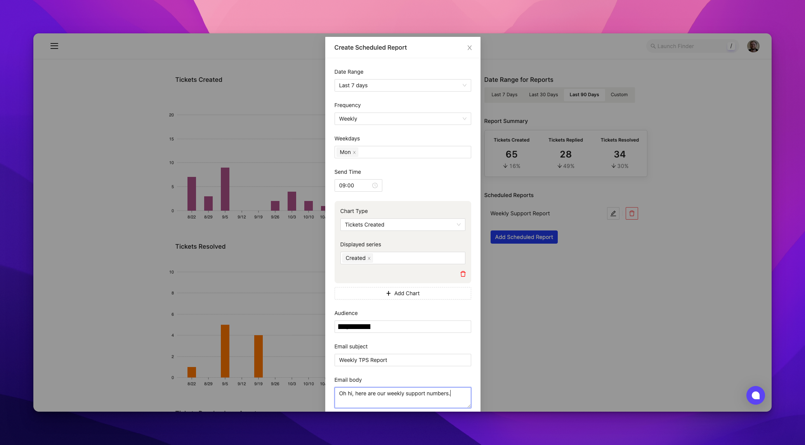Click the search icon in Launch Finder
Screen dimensions: 805x445
[x=653, y=46]
